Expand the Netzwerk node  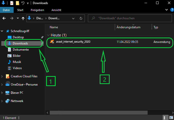coord(2,101)
